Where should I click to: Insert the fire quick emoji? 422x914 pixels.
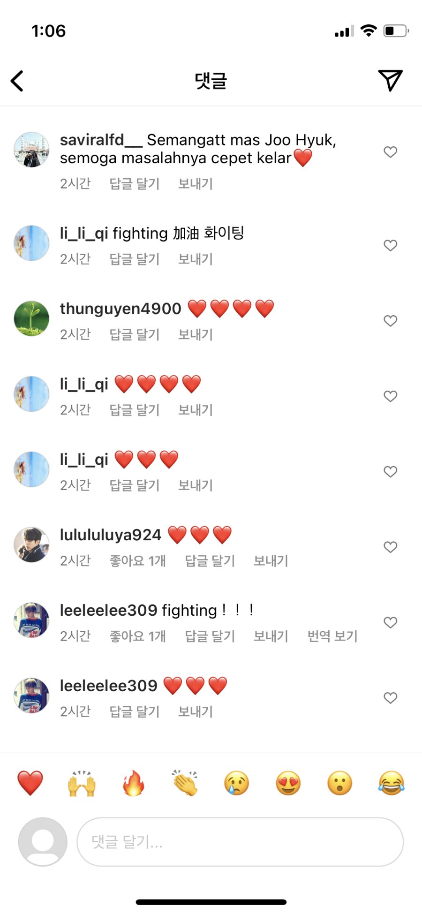[x=134, y=783]
